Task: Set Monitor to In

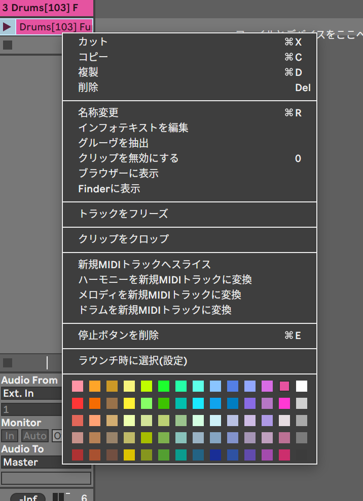Action: (10, 436)
